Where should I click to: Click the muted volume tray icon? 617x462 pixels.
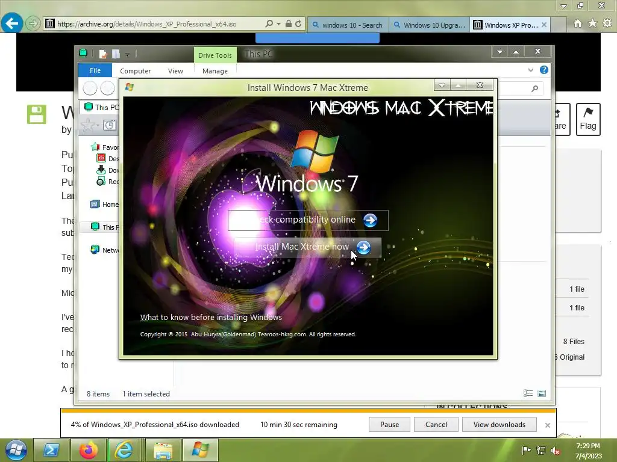555,451
